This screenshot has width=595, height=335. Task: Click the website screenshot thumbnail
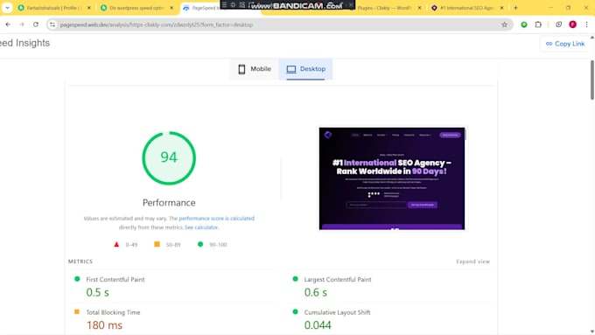click(392, 178)
